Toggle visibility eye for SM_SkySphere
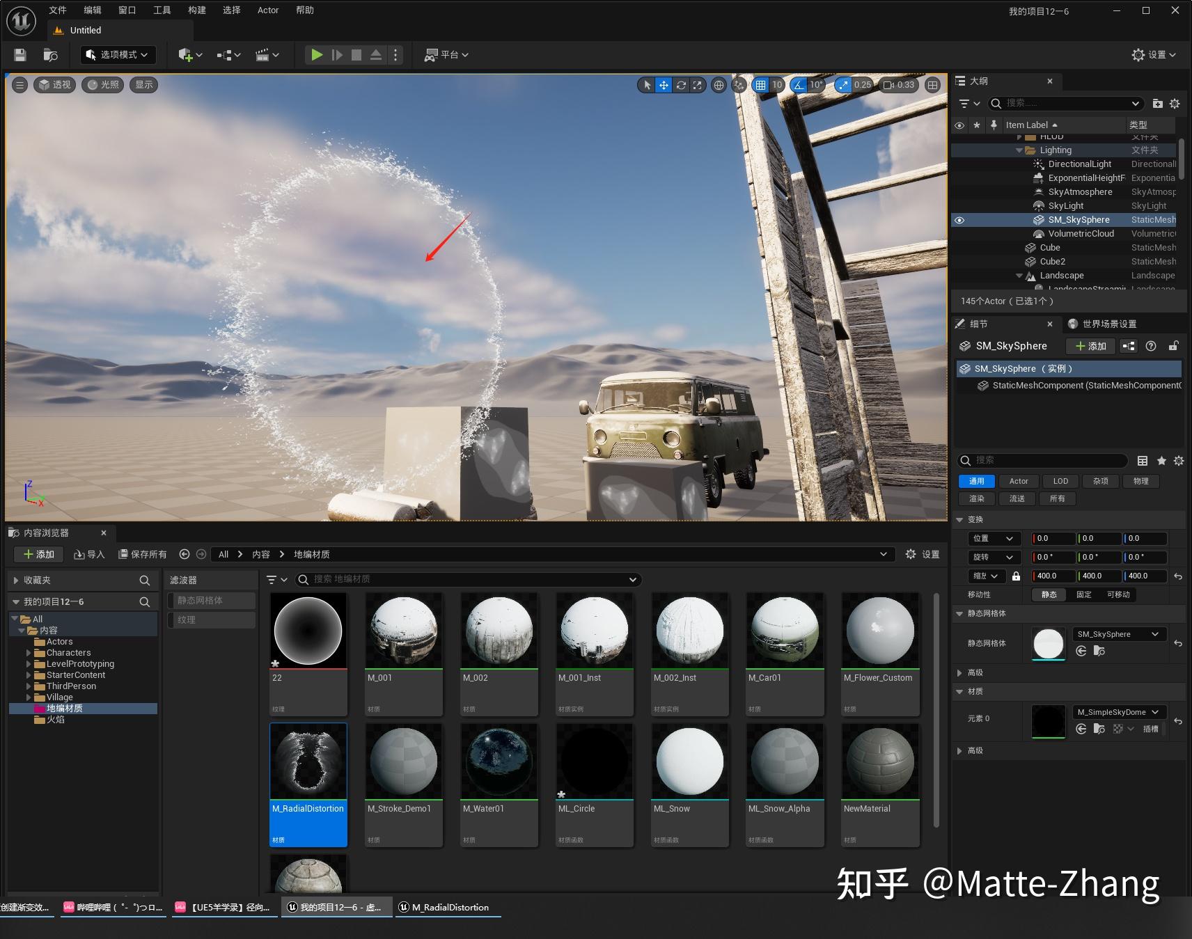 [959, 220]
